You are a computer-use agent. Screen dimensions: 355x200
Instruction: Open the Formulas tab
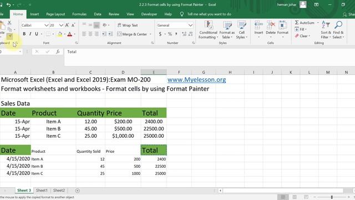click(79, 14)
